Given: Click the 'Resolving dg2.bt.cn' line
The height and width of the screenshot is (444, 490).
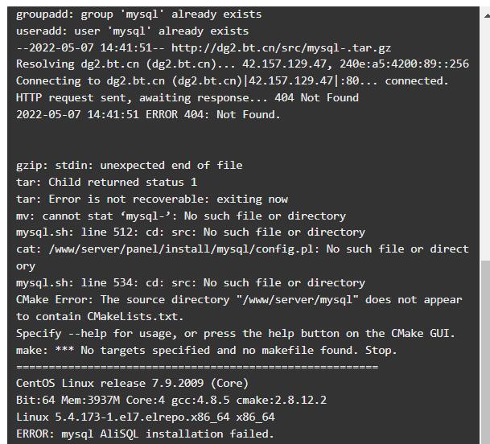Looking at the screenshot, I should (x=242, y=64).
